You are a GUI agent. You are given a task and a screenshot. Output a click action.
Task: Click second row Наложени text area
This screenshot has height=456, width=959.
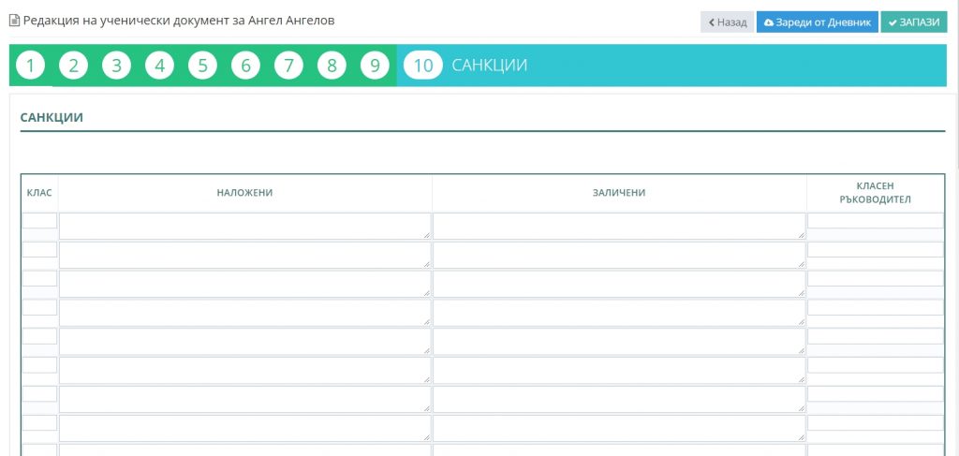(244, 255)
